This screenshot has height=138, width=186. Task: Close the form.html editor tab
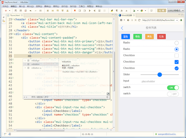[x=22, y=15]
